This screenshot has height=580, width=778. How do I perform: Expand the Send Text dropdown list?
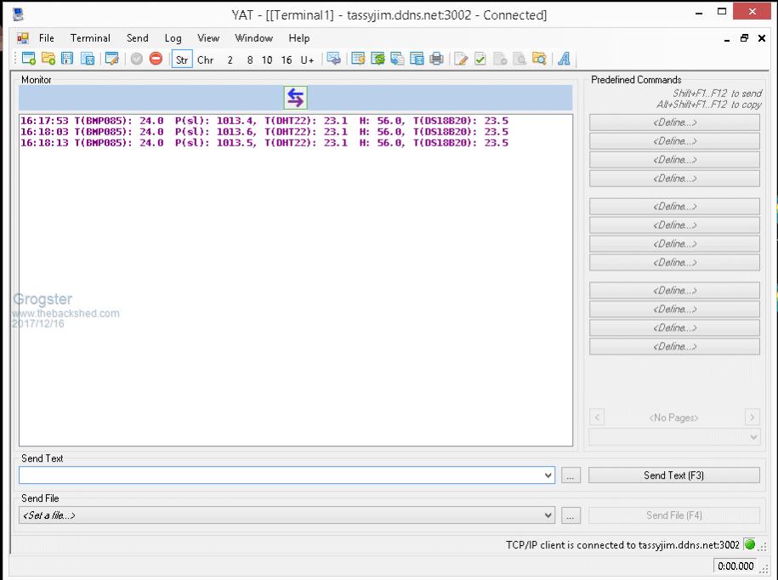coord(548,476)
